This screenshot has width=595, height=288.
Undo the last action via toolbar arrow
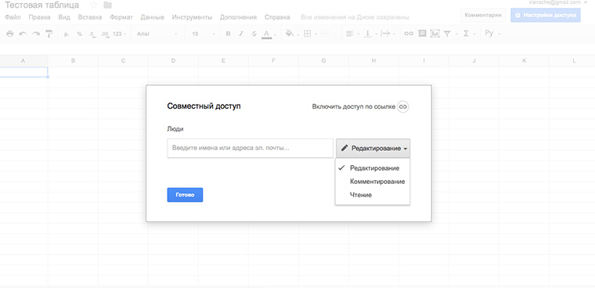(23, 34)
